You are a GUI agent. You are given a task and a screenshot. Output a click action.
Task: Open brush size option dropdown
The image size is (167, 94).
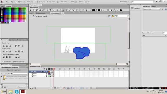(x=118, y=10)
